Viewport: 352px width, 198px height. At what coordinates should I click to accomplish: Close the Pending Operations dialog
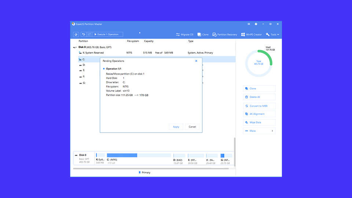196,61
